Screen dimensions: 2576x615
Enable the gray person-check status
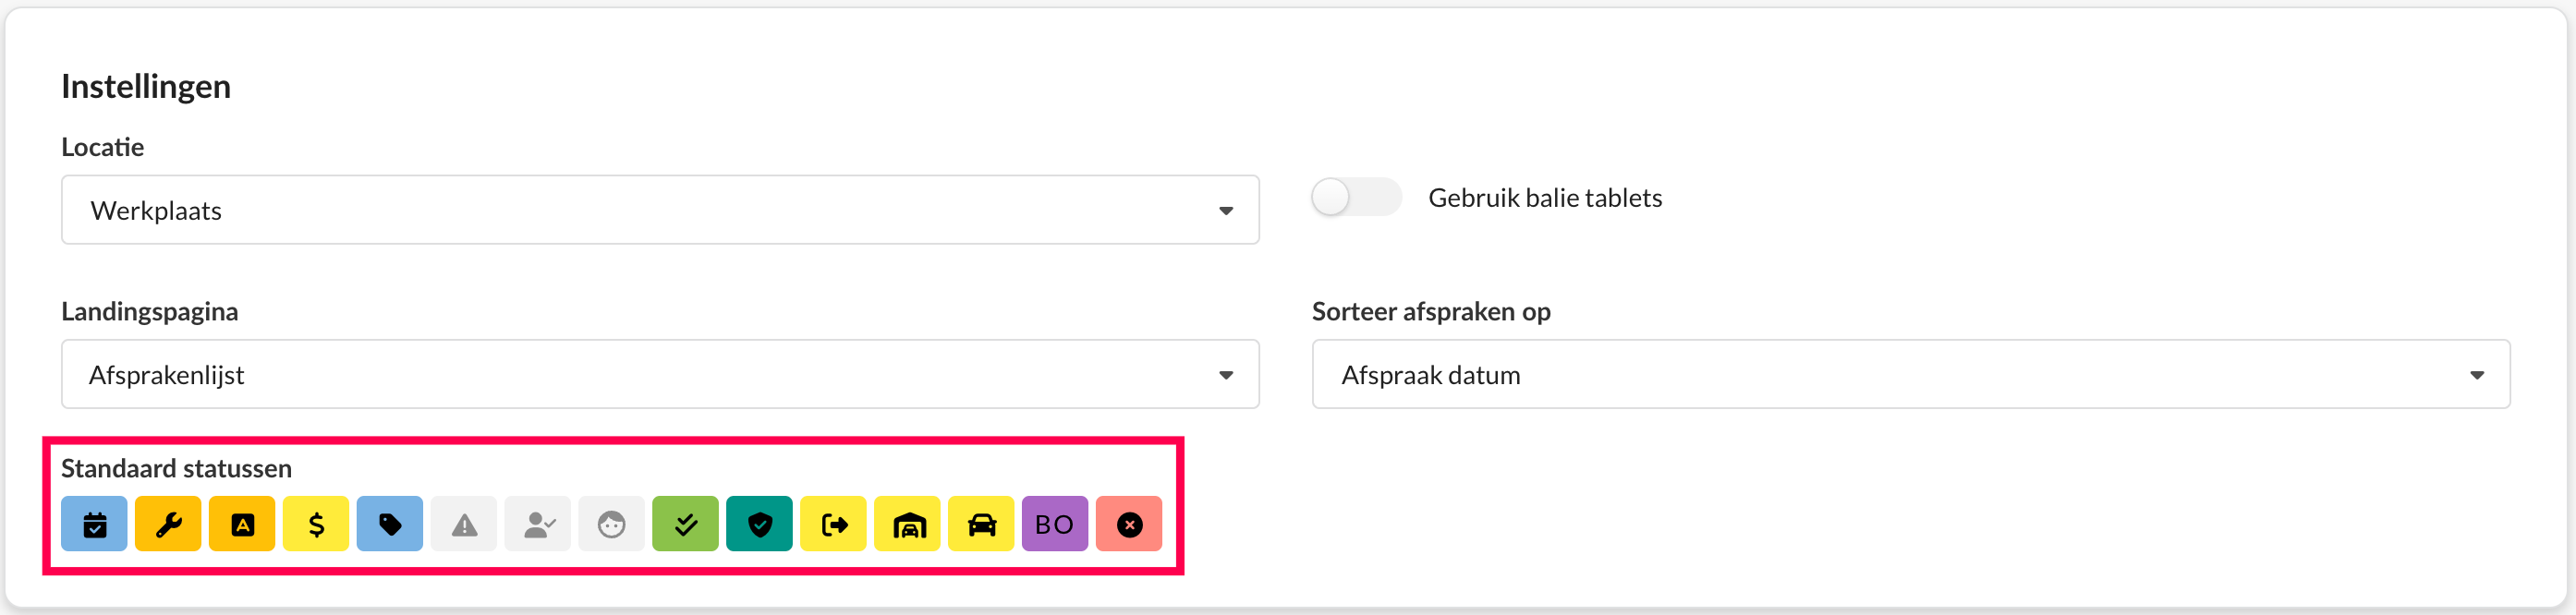click(x=538, y=524)
